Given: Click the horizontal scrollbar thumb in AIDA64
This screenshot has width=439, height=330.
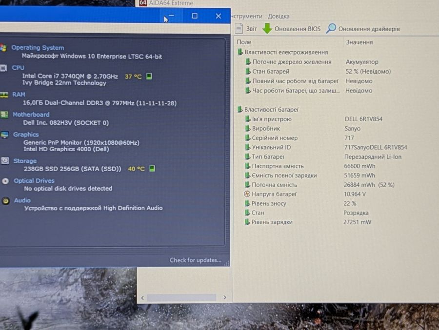Looking at the screenshot, I should [x=181, y=297].
